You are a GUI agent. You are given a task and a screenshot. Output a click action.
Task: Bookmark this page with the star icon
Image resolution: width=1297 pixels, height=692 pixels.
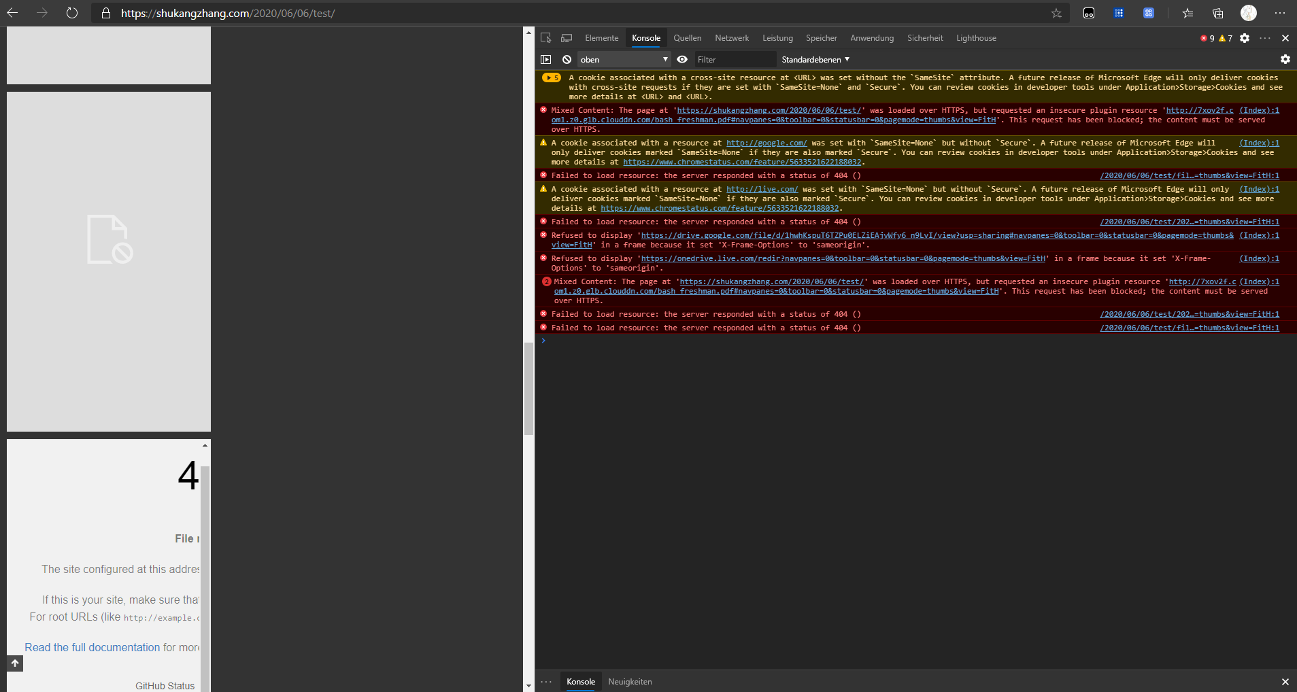[x=1056, y=13]
